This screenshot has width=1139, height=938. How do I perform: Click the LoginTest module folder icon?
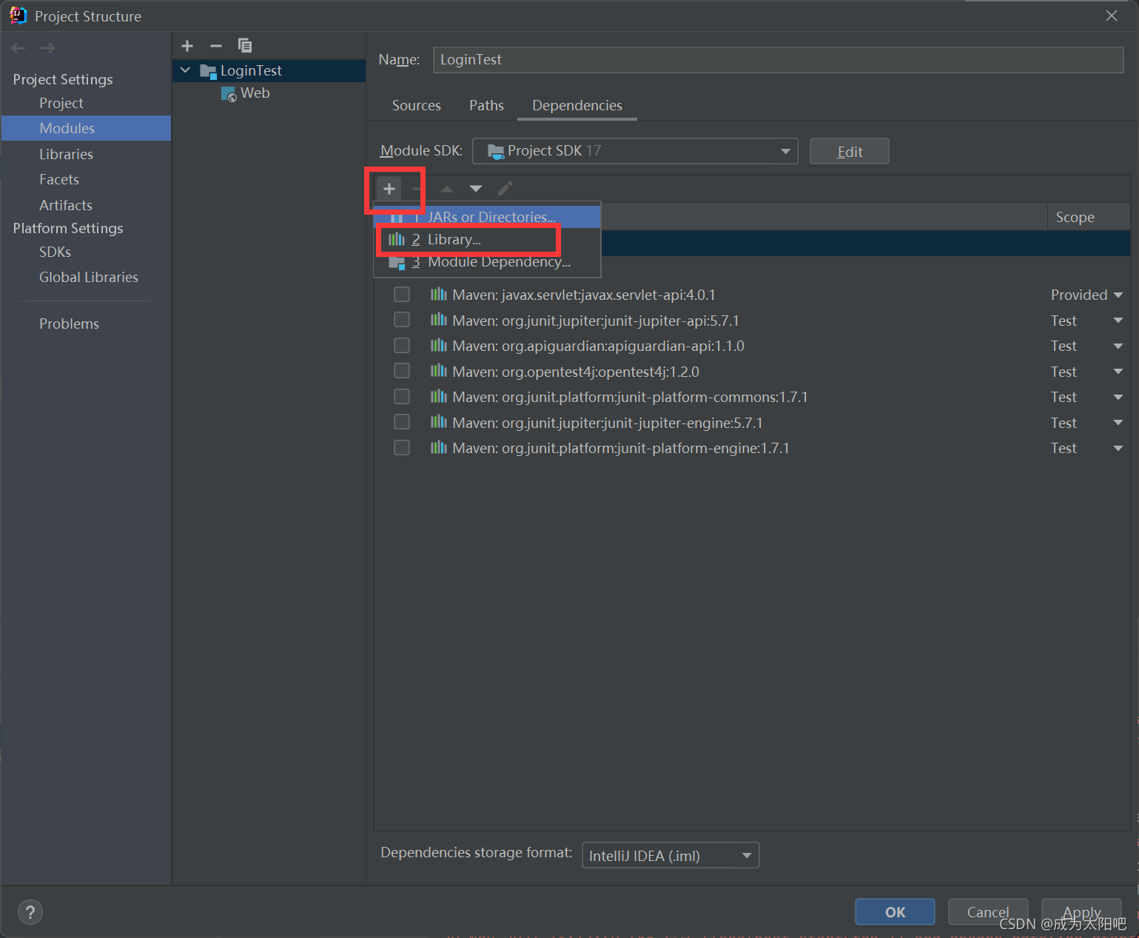click(x=208, y=71)
